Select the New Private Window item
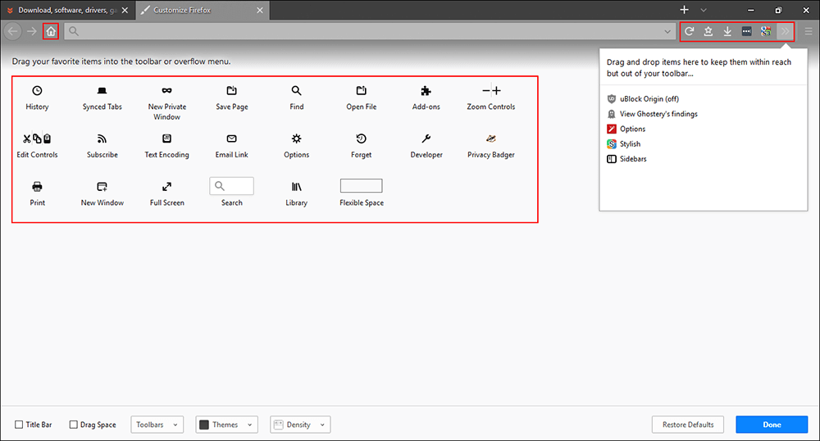Screen dimensions: 820x441 tap(166, 103)
